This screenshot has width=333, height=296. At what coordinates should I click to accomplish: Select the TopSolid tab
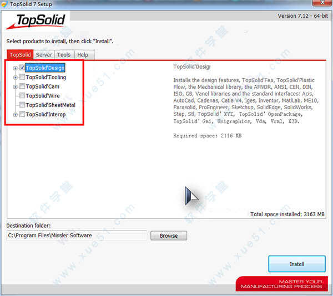(20, 55)
